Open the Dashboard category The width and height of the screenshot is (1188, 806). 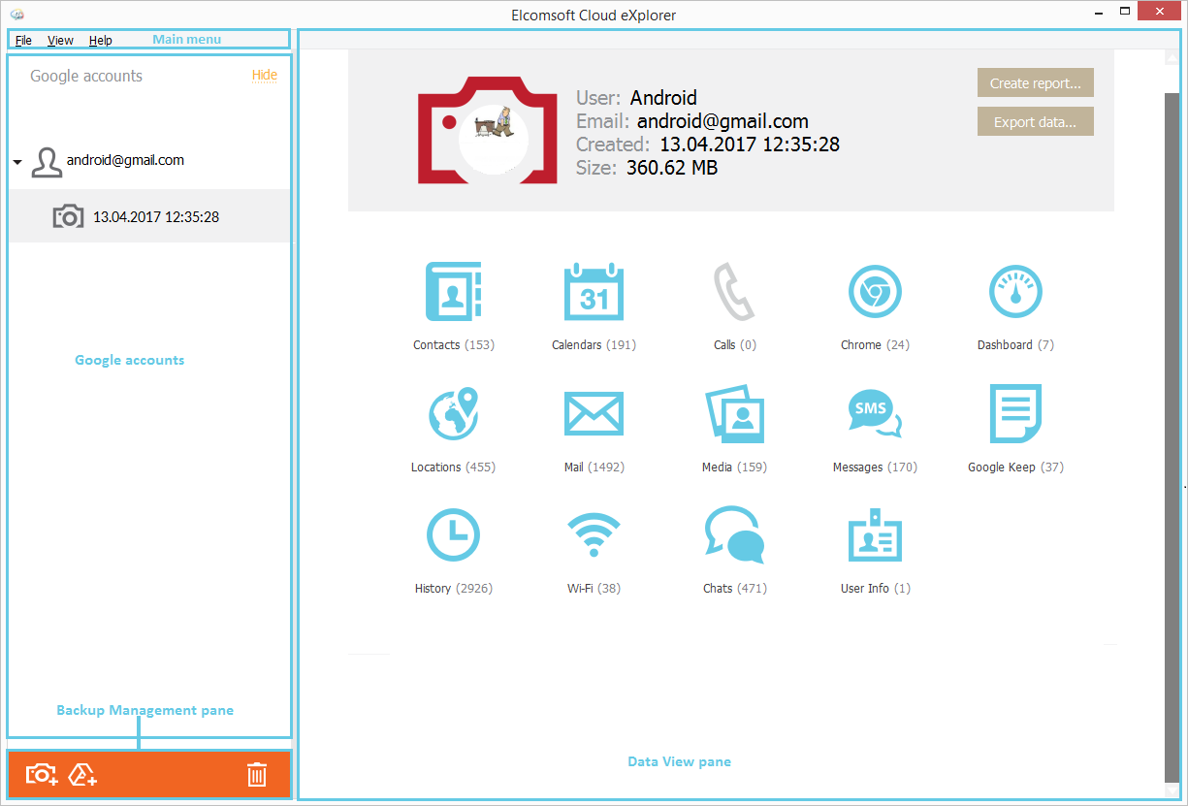coord(1015,292)
